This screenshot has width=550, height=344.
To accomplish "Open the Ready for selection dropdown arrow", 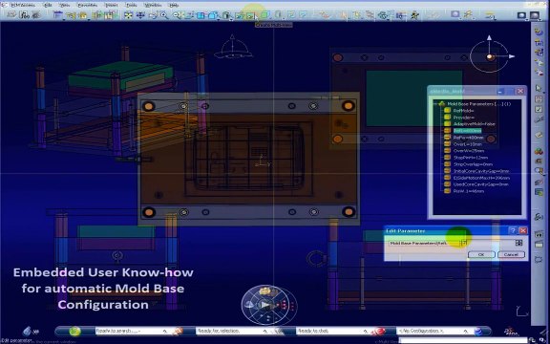I will click(x=265, y=331).
